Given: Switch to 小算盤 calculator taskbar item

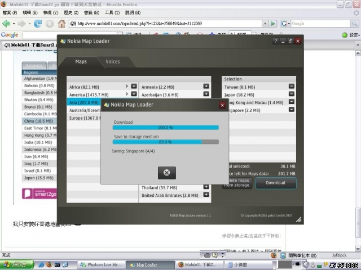Looking at the screenshot, I should (x=248, y=265).
